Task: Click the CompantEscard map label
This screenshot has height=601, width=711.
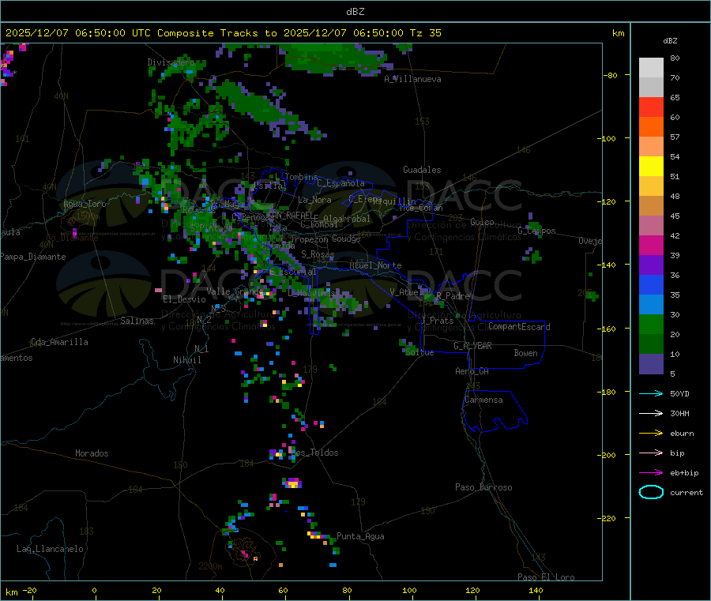Action: tap(519, 327)
